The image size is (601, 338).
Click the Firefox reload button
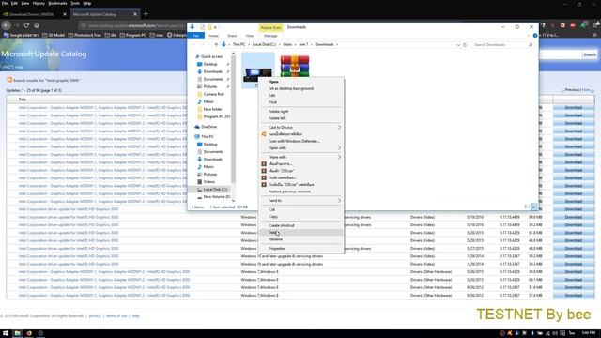26,25
